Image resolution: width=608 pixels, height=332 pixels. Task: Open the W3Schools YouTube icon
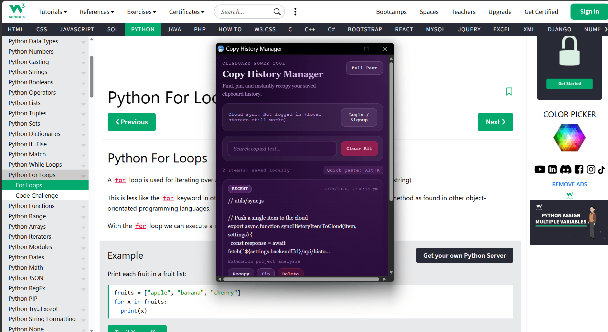click(540, 169)
